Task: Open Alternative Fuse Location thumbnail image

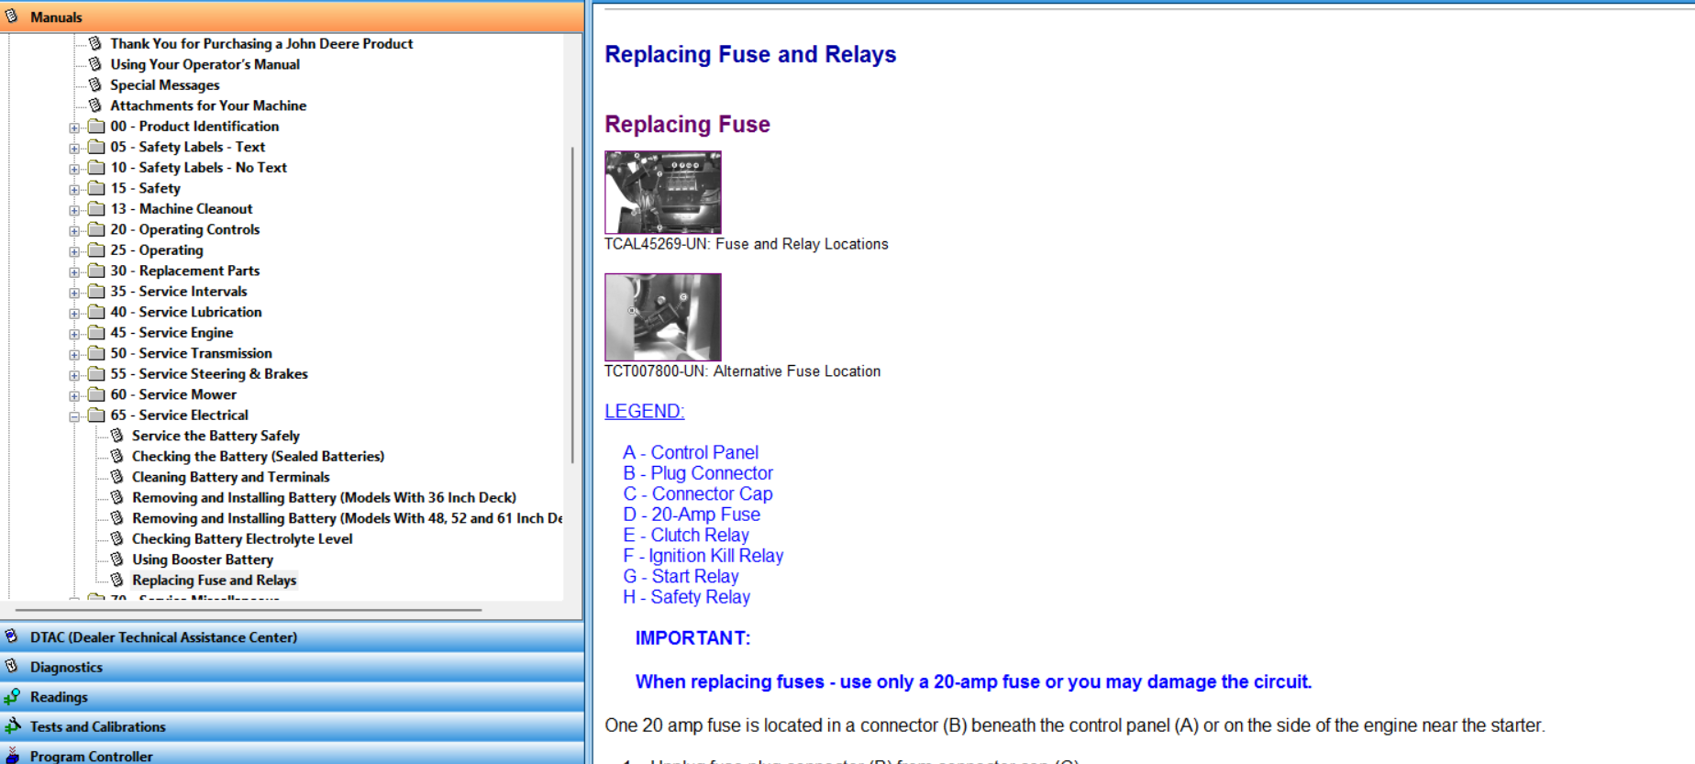Action: (x=663, y=317)
